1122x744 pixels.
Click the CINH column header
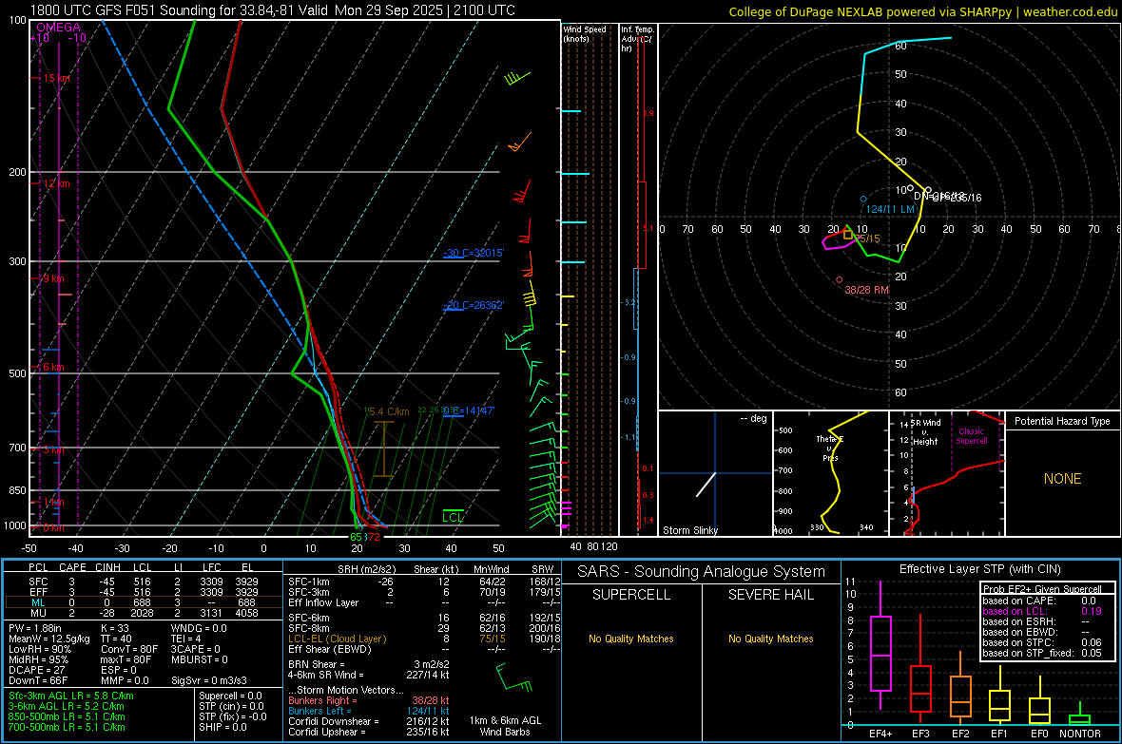pyautogui.click(x=107, y=567)
